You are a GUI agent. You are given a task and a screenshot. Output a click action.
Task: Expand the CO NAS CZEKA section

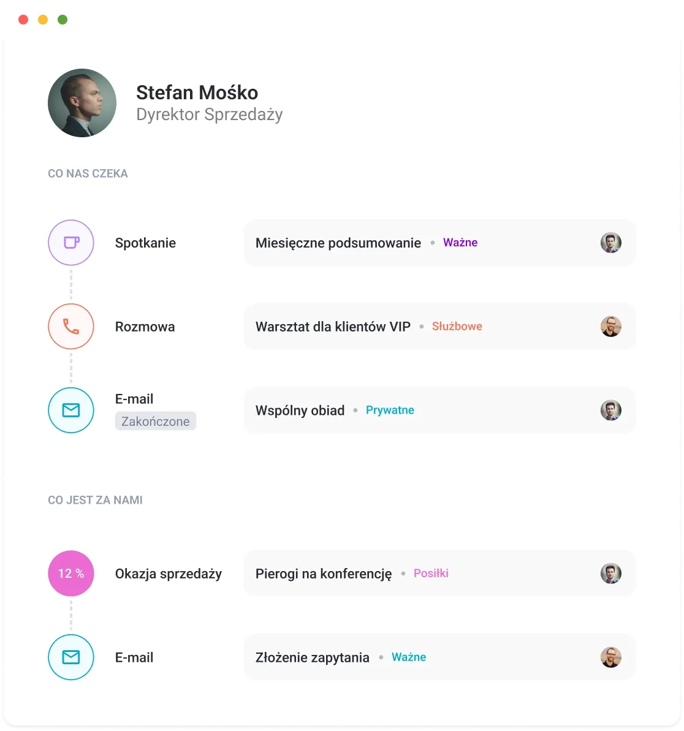coord(88,173)
